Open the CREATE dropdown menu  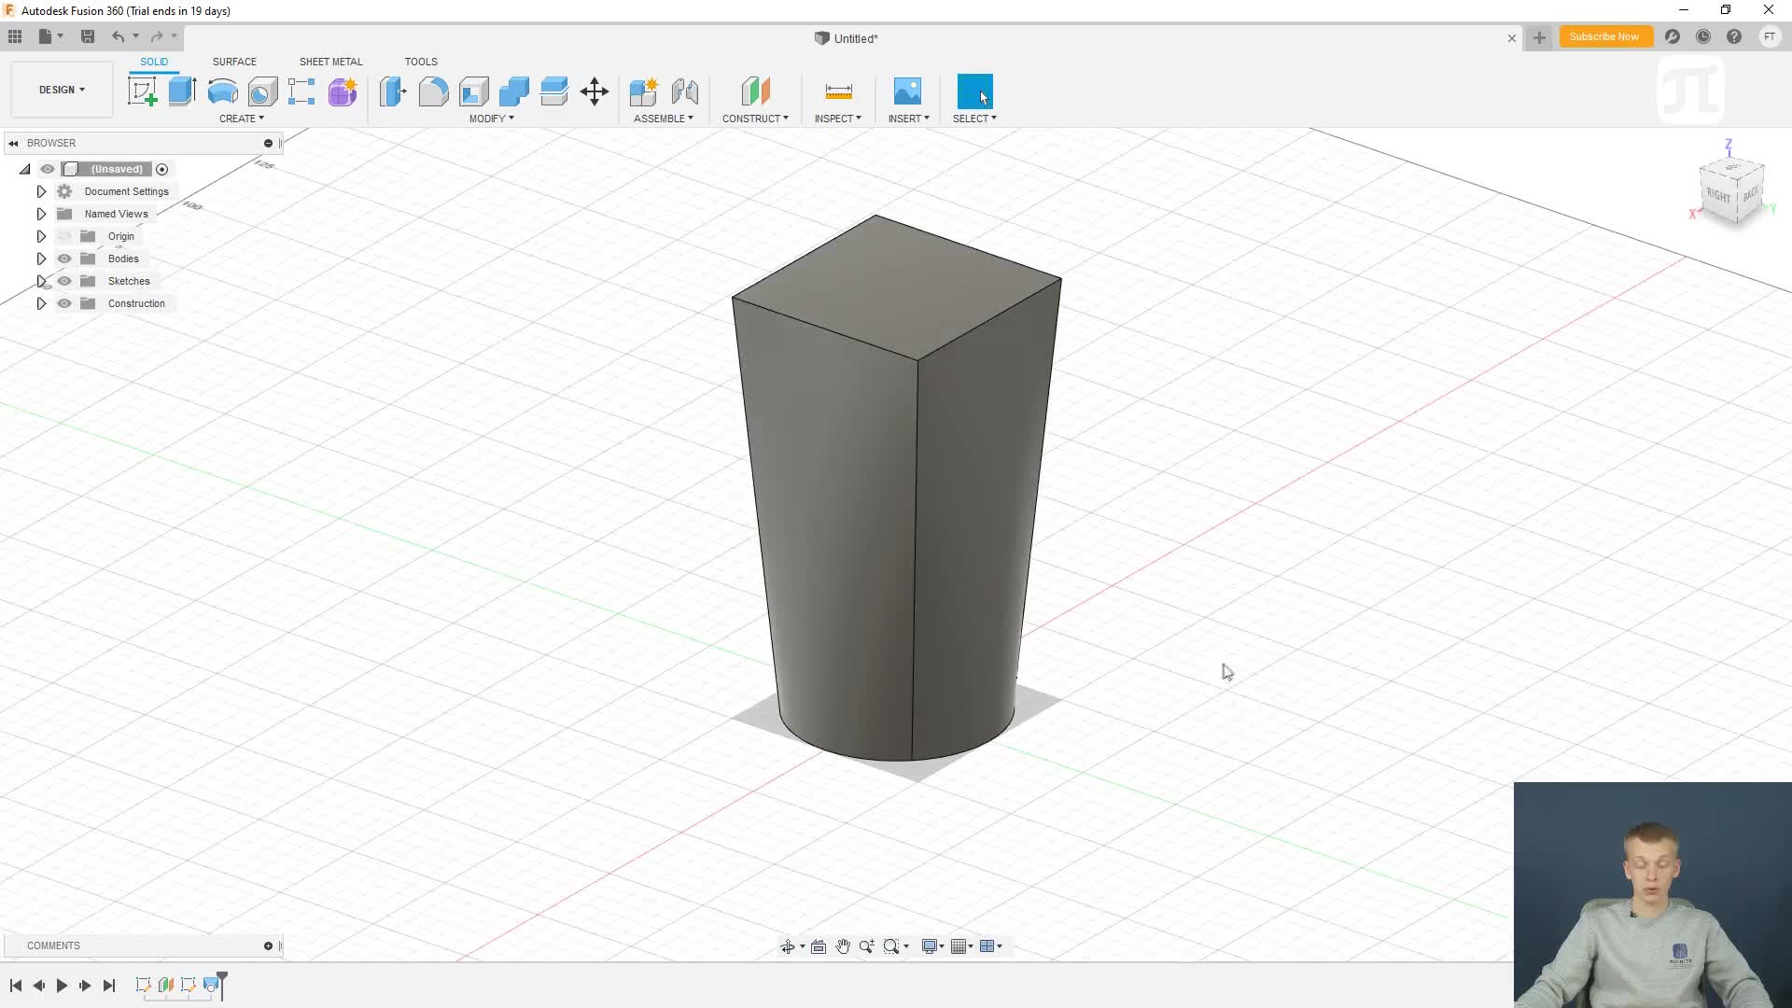[x=242, y=119]
